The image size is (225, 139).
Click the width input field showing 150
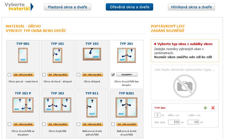tap(173, 122)
